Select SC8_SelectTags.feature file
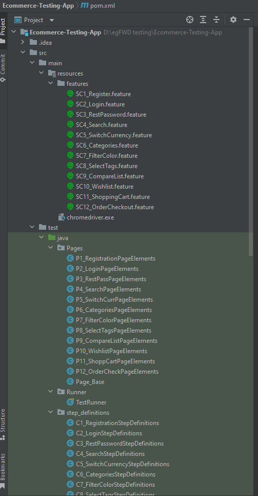This screenshot has height=496, width=258. point(106,166)
